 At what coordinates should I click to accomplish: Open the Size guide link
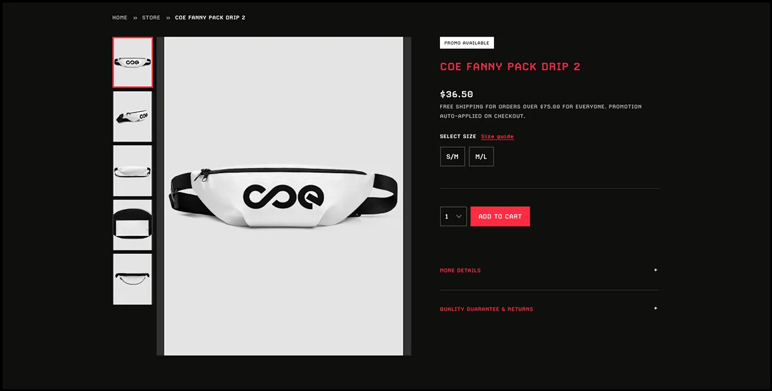coord(497,136)
